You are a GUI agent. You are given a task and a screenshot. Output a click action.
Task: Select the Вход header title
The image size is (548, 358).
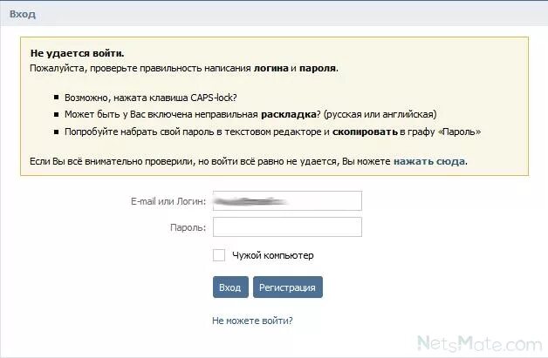pyautogui.click(x=23, y=14)
